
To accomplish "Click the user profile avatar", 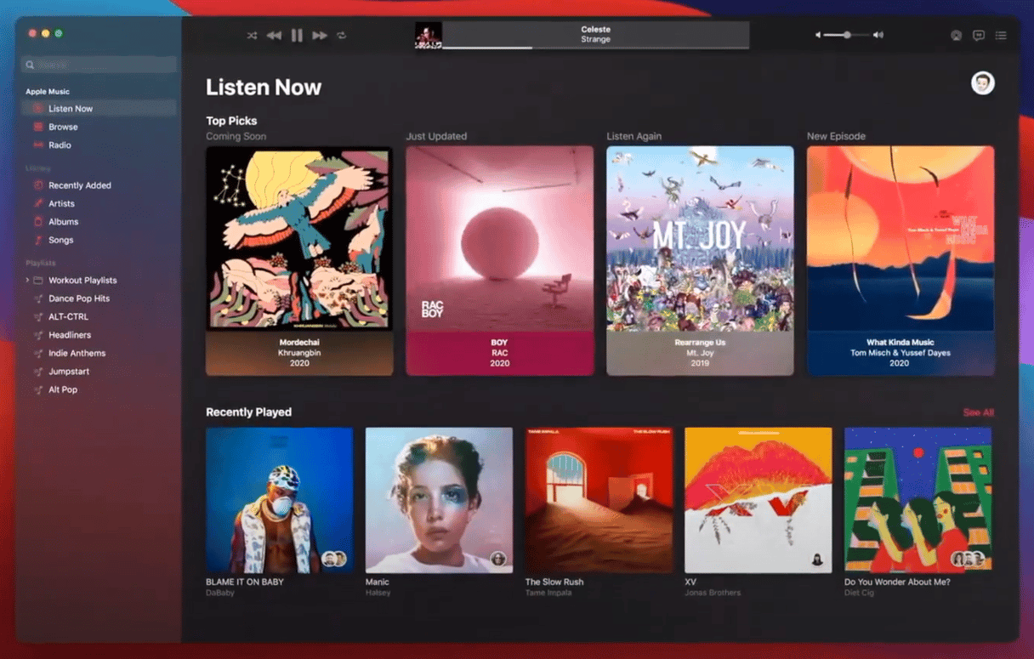I will click(982, 83).
